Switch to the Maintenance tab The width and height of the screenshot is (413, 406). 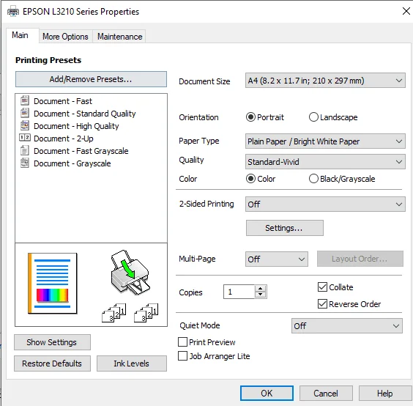pos(120,37)
